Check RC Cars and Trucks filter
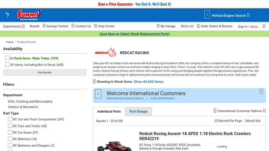Viewport: 269px width, 151px height. (x=10, y=126)
